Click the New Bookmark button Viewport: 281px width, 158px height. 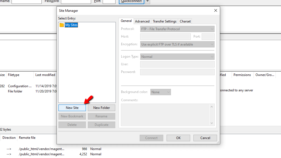click(72, 116)
